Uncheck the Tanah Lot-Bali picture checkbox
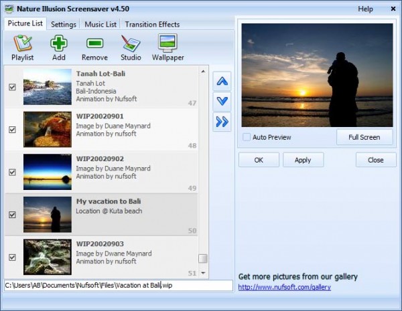 (12, 87)
